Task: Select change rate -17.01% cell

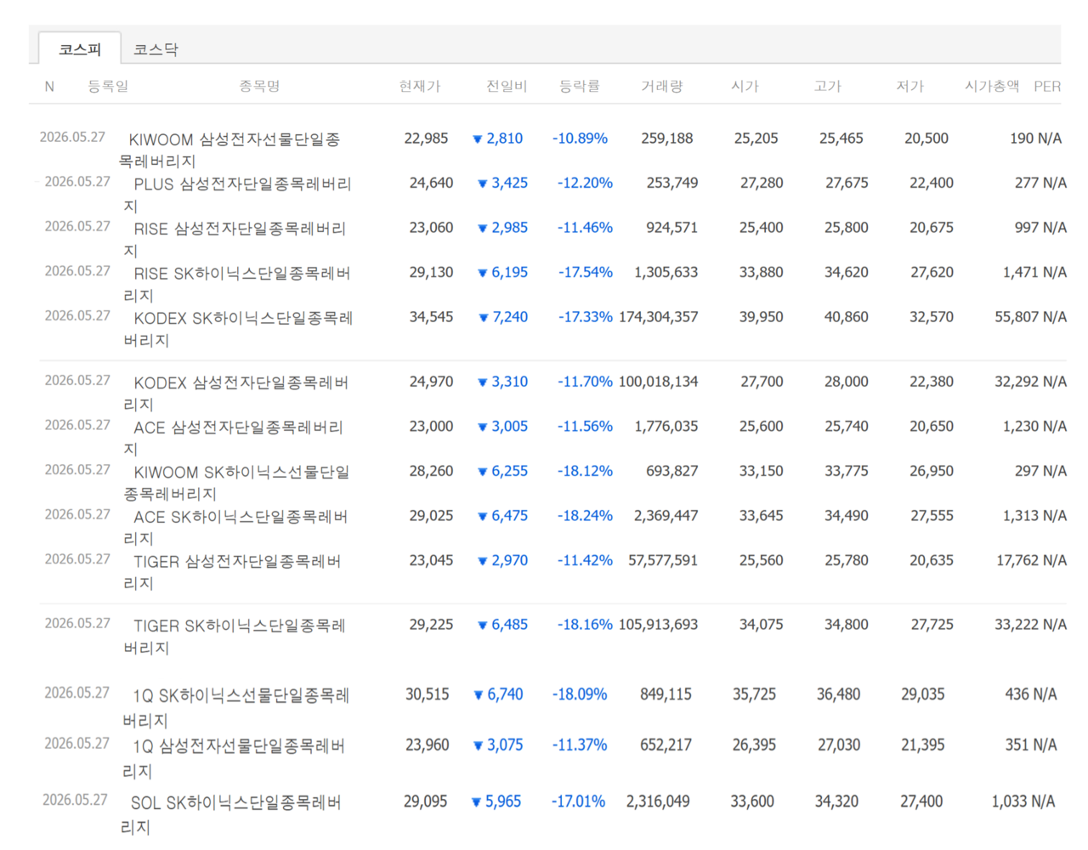Action: 578,802
